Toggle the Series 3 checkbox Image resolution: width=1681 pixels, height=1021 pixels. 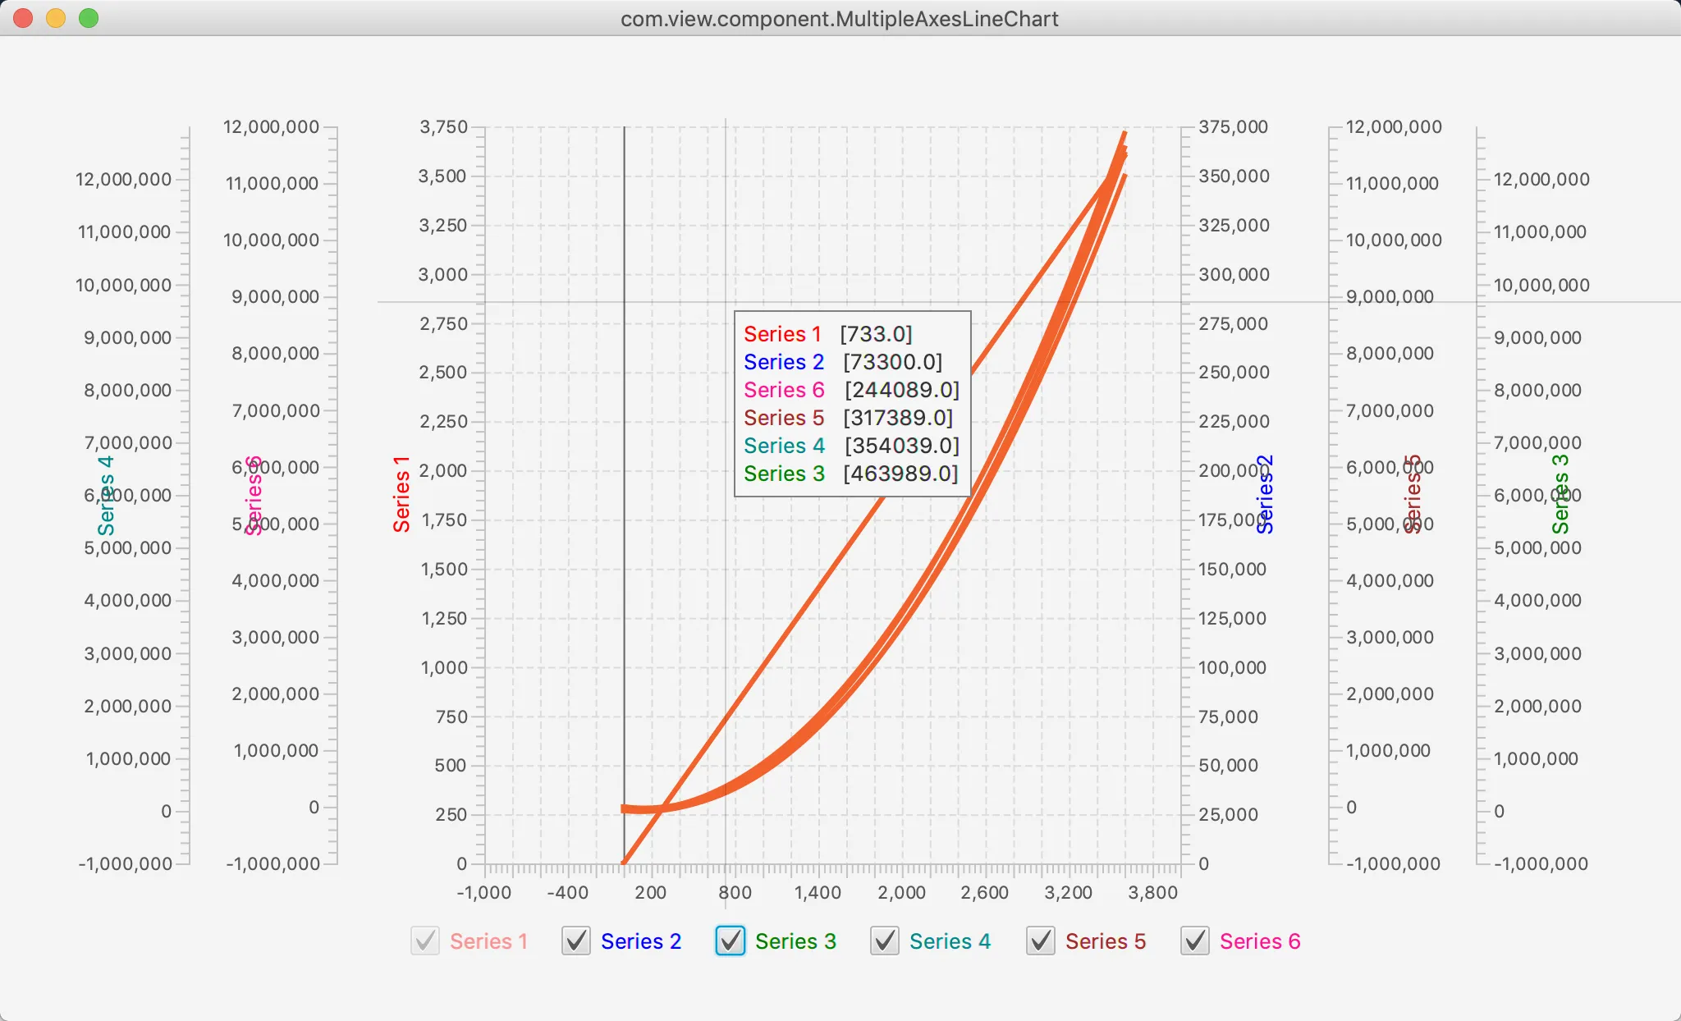(731, 941)
